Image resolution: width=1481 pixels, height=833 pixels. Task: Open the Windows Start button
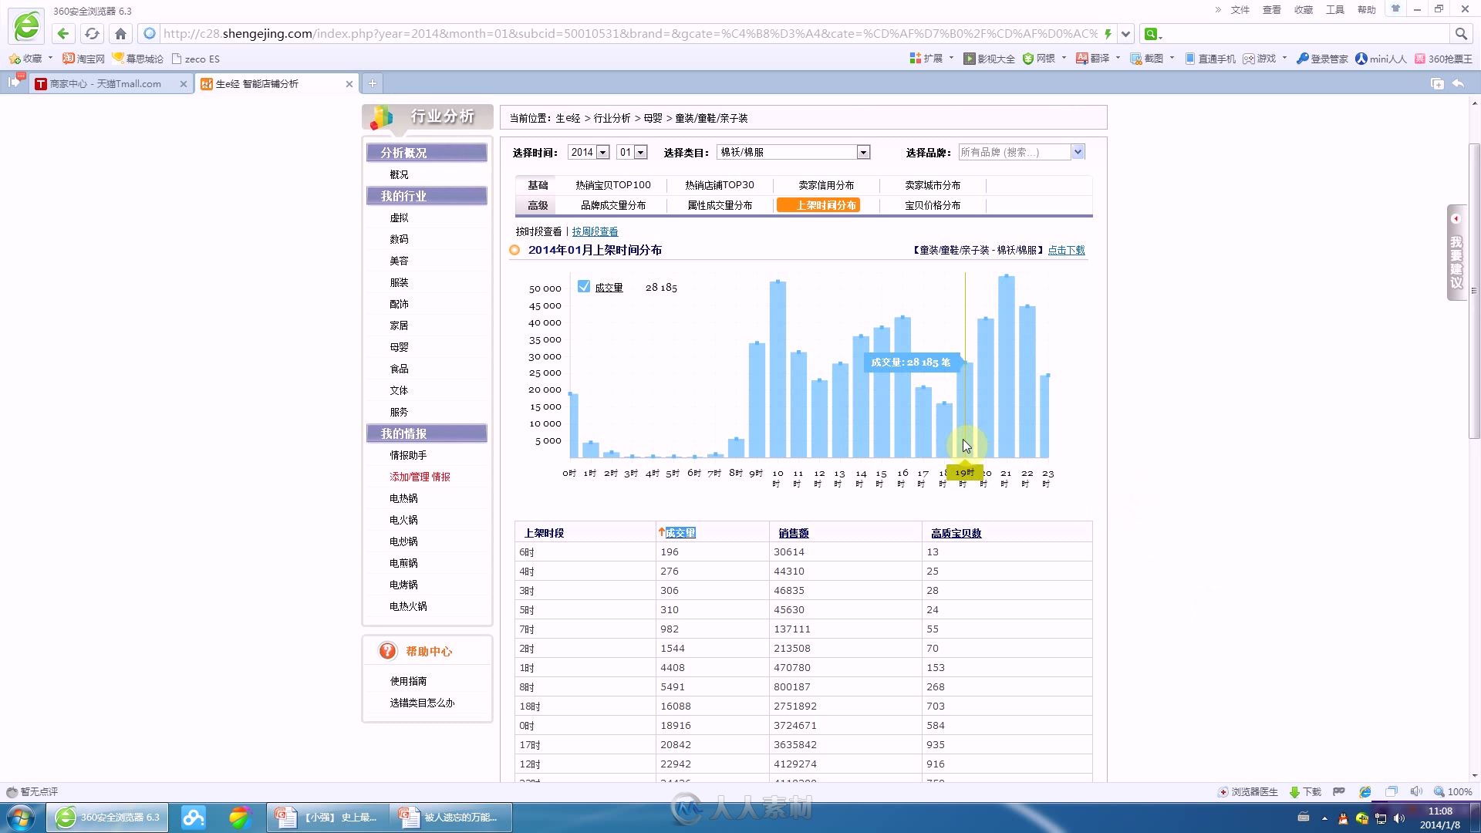click(x=21, y=817)
